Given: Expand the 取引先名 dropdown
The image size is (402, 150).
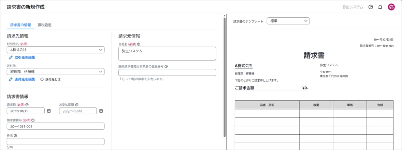Looking at the screenshot, I should click(100, 50).
